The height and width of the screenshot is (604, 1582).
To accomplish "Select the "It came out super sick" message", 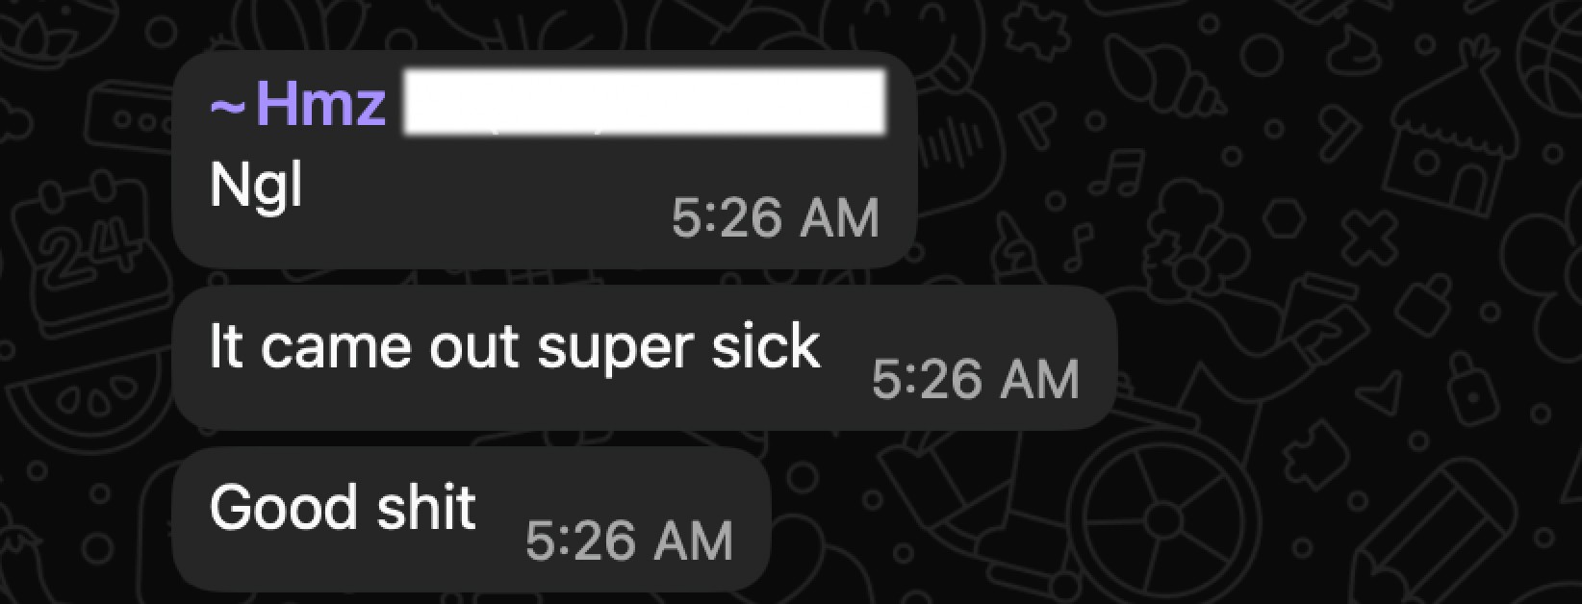I will pos(515,346).
